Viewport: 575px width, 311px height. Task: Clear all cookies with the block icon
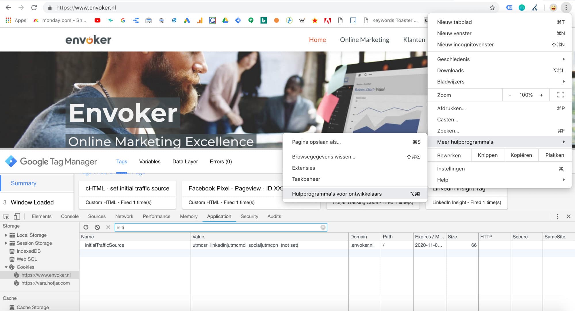[97, 227]
